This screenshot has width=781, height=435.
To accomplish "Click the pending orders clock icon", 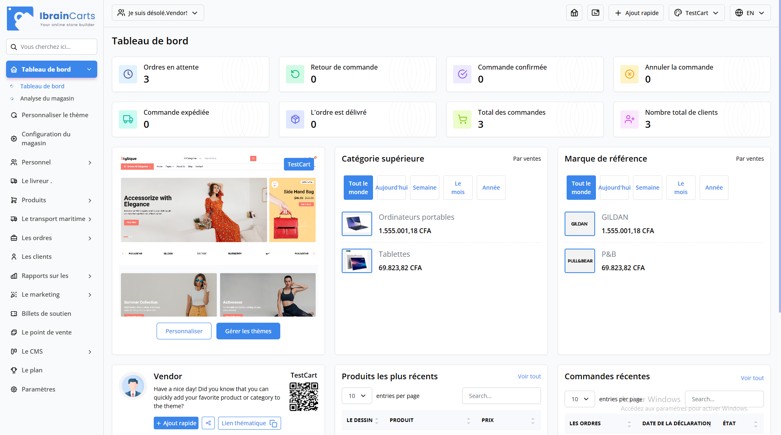I will pyautogui.click(x=128, y=74).
